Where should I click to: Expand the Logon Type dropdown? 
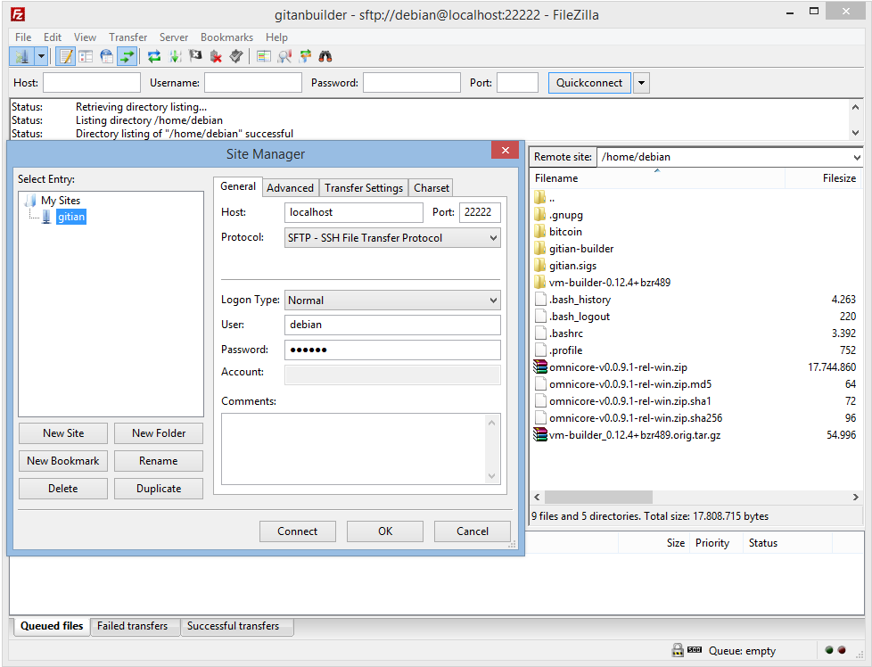coord(493,301)
